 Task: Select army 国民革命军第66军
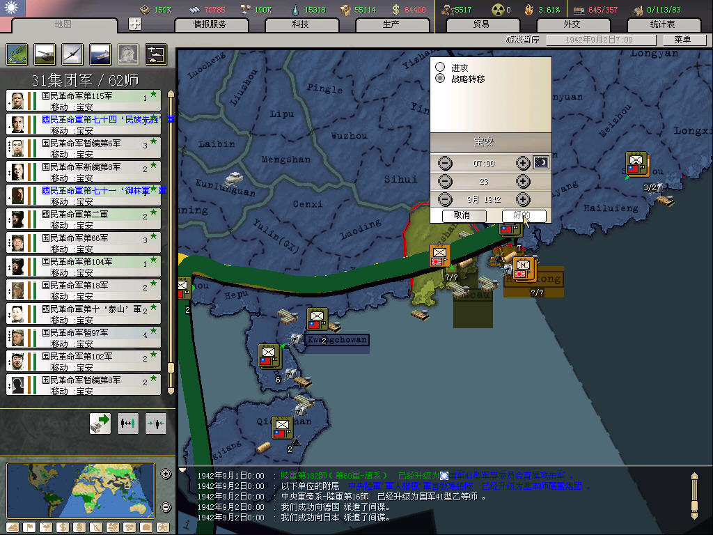84,242
